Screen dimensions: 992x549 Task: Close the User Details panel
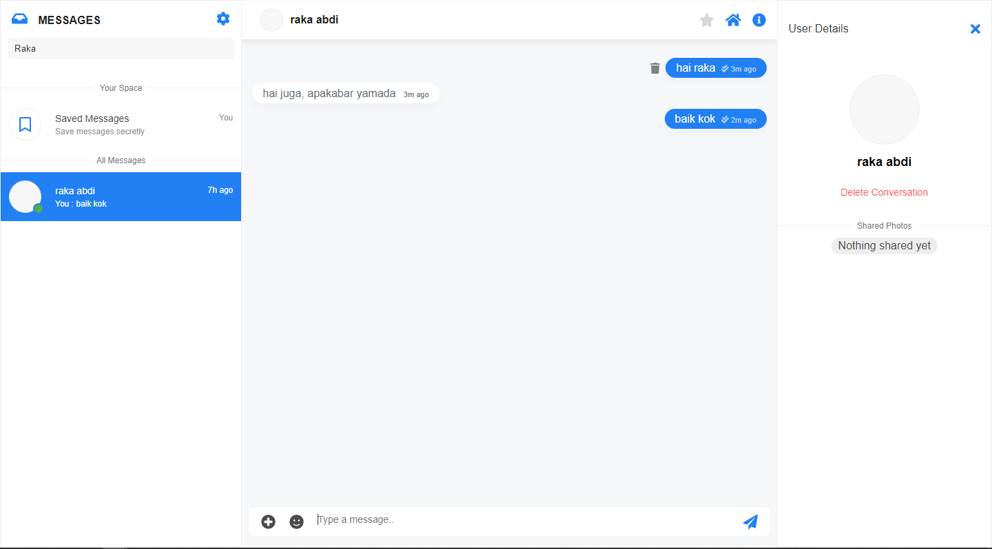(x=975, y=29)
